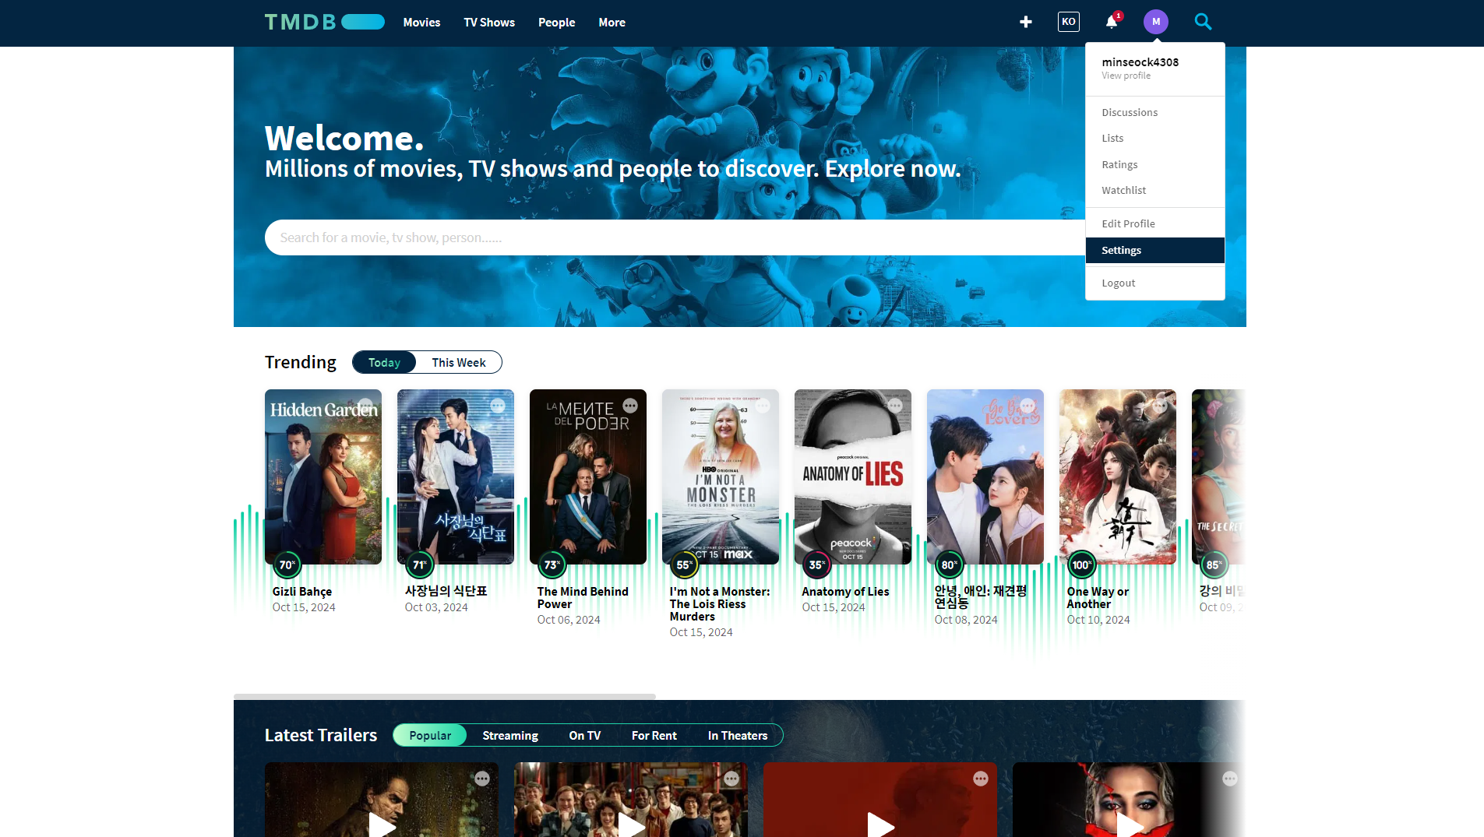Choose Ratings in user menu
Screen dimensions: 1484x837
coord(1154,164)
